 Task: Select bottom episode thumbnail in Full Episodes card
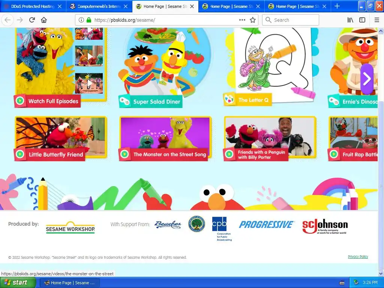click(89, 83)
